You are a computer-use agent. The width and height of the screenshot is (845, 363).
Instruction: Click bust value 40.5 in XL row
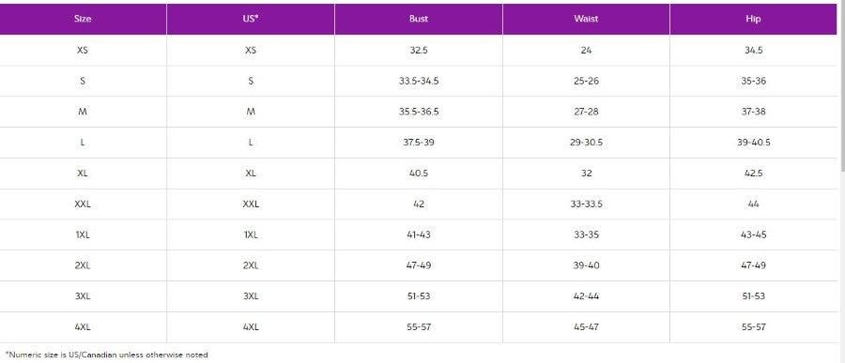click(418, 174)
